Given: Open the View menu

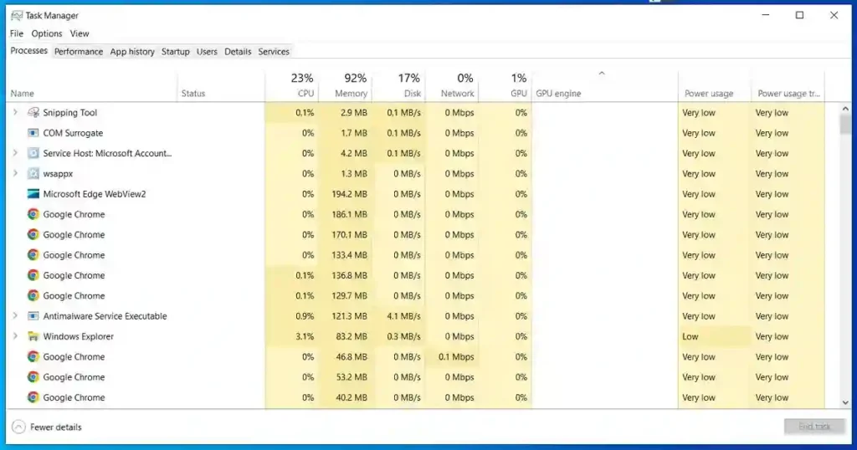Looking at the screenshot, I should tap(80, 33).
